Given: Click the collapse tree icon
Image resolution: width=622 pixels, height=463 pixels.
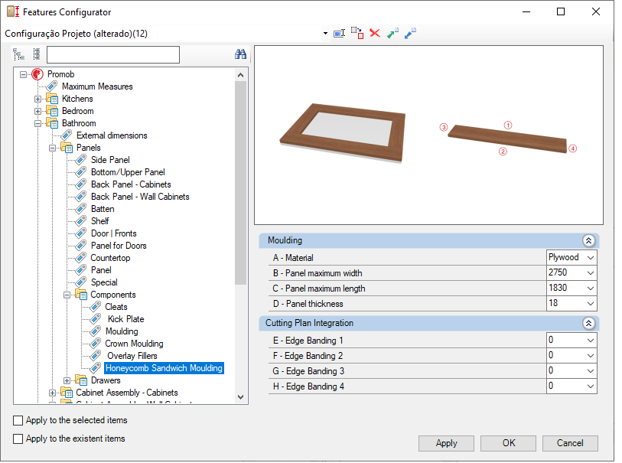Looking at the screenshot, I should tap(37, 54).
